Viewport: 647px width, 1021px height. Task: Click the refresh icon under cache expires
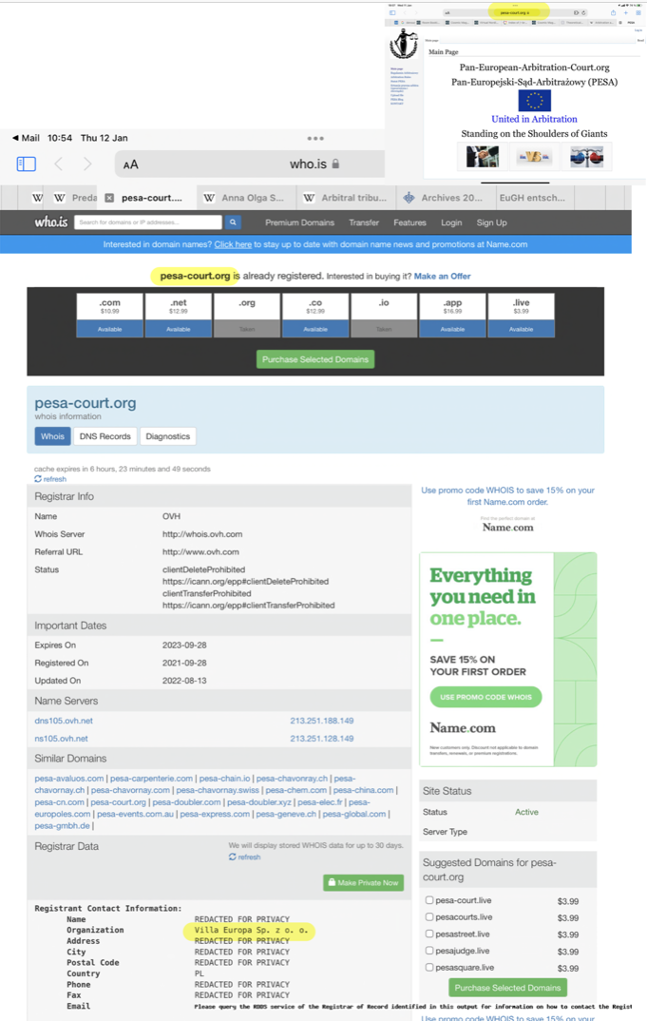(38, 478)
